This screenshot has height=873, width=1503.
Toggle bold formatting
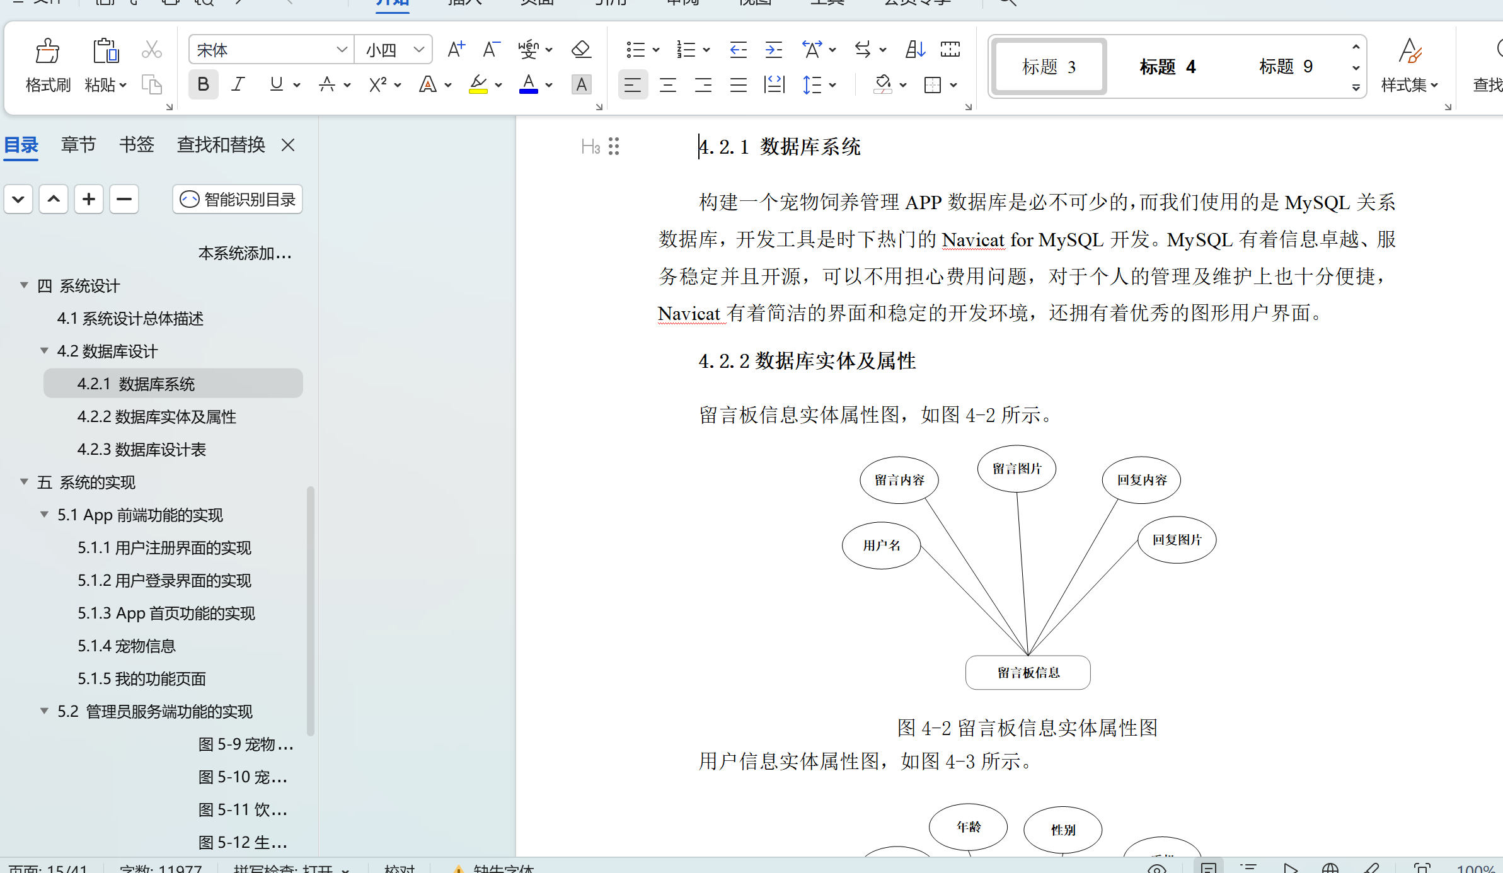coord(203,84)
